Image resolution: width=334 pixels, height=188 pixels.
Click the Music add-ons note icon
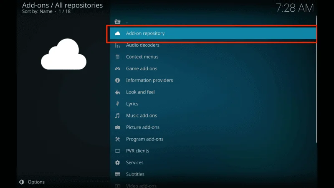click(x=117, y=116)
